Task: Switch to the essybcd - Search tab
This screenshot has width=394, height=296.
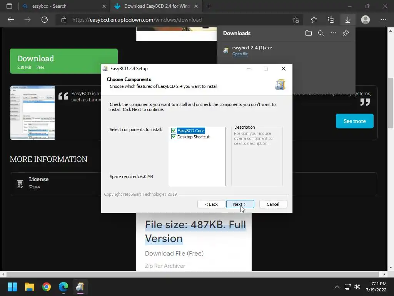Action: [x=64, y=6]
